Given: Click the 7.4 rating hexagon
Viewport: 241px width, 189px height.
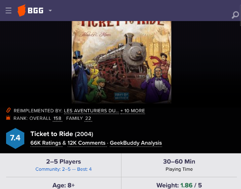Looking at the screenshot, I should 15,138.
